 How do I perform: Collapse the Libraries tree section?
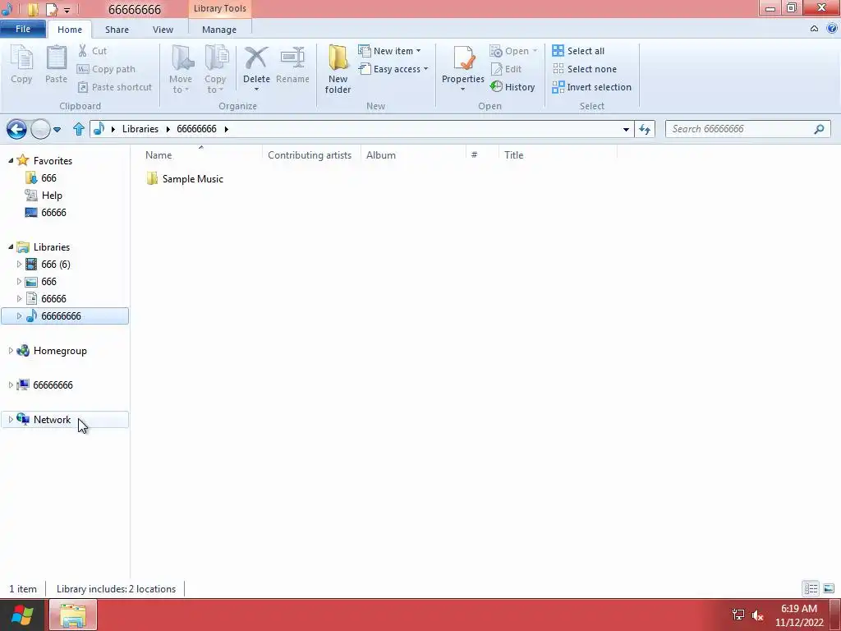coord(11,246)
